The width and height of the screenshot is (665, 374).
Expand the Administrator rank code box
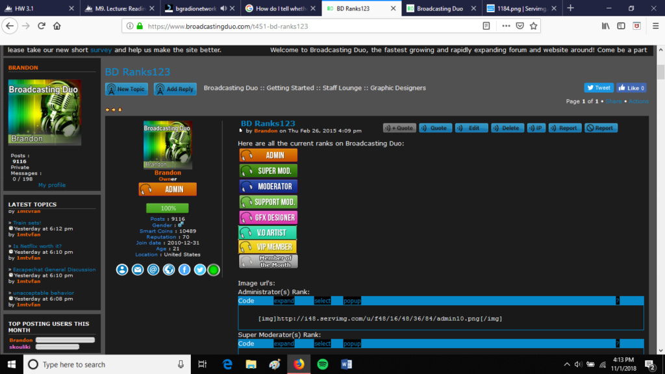click(x=284, y=301)
